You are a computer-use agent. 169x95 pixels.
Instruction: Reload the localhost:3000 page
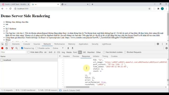point(10,9)
